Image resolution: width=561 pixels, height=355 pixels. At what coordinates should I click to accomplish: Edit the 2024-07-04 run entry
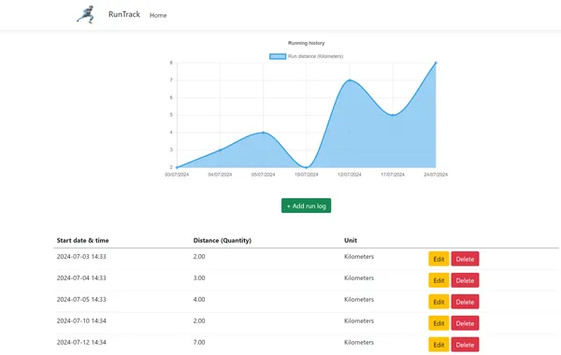coord(439,280)
